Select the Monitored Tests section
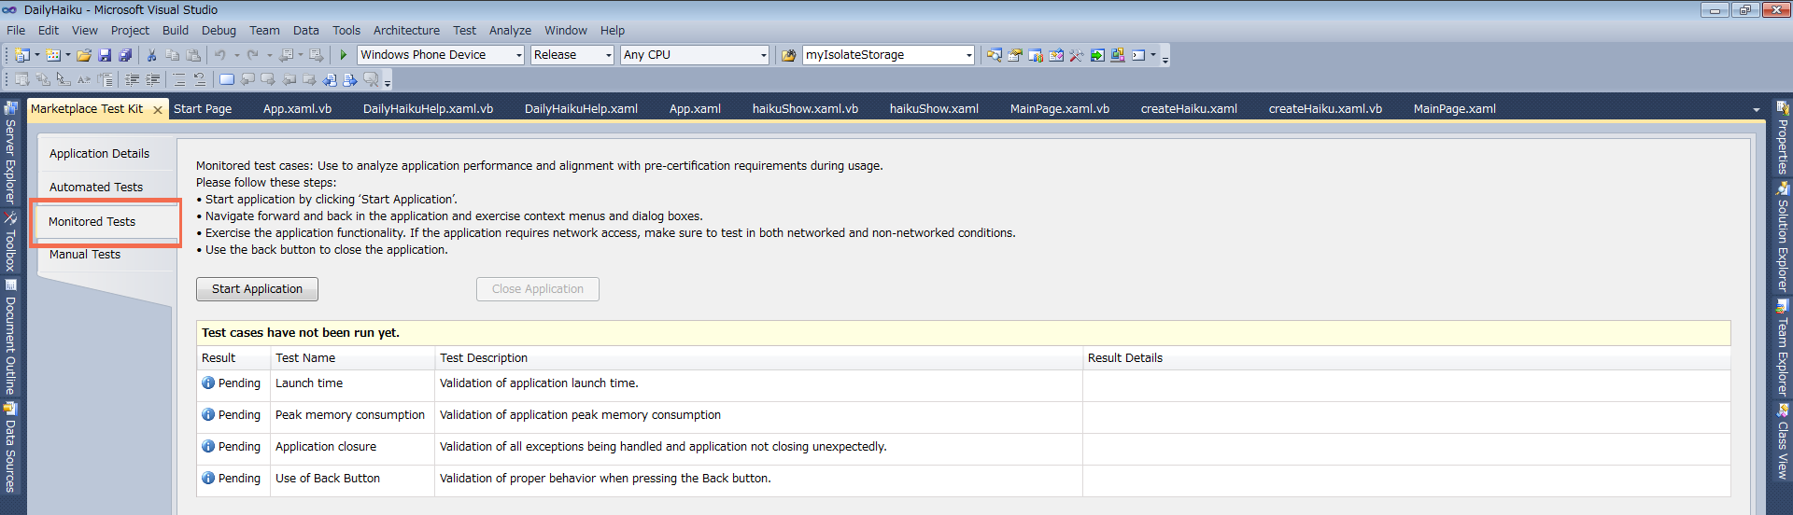The image size is (1793, 515). pyautogui.click(x=105, y=221)
